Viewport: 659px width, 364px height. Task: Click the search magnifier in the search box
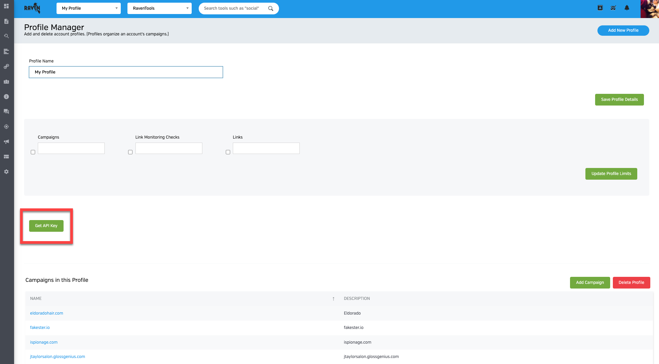271,8
